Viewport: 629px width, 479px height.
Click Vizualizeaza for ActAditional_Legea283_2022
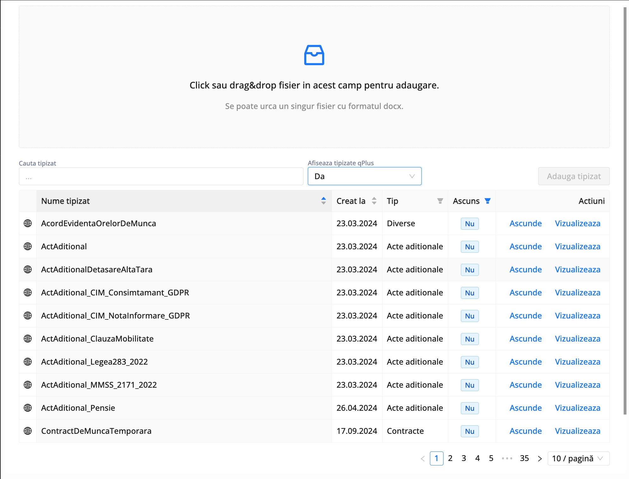(x=577, y=362)
